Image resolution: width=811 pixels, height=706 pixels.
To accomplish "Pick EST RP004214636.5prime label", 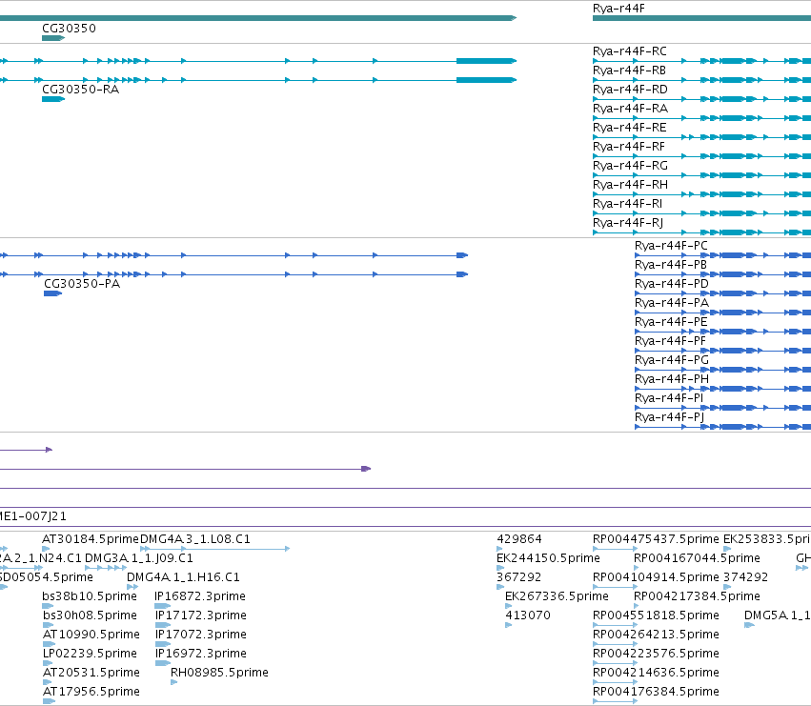I will (656, 673).
